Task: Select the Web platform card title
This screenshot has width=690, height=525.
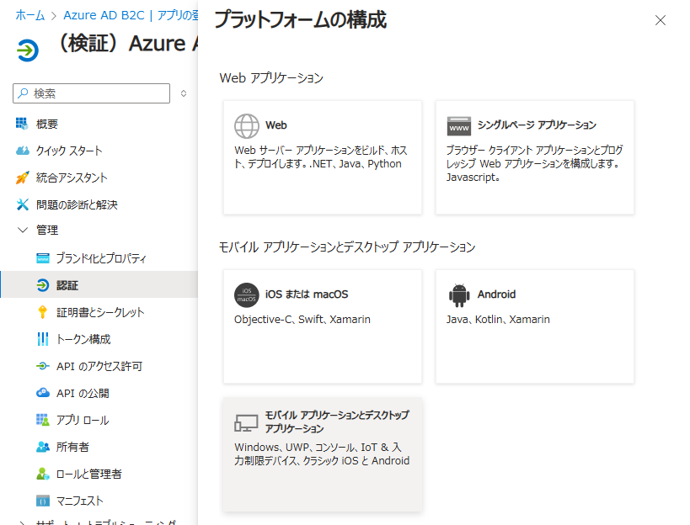Action: pyautogui.click(x=275, y=125)
